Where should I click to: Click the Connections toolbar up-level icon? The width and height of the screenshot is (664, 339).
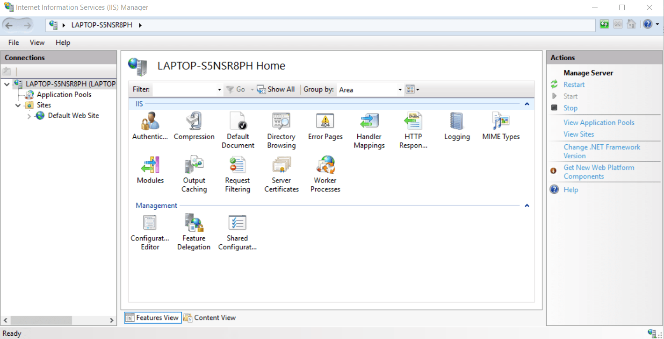tap(7, 71)
